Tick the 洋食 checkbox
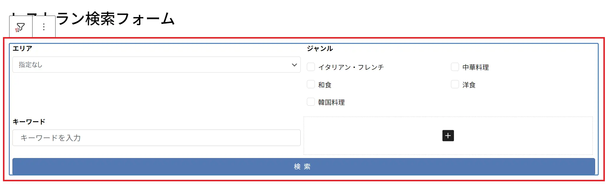Screen dimensions: 609x191 coord(455,84)
